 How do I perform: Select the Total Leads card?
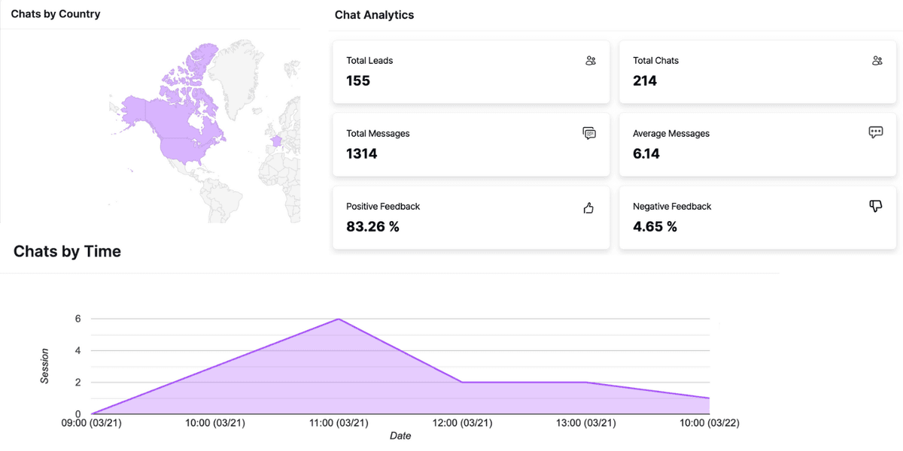pyautogui.click(x=470, y=71)
